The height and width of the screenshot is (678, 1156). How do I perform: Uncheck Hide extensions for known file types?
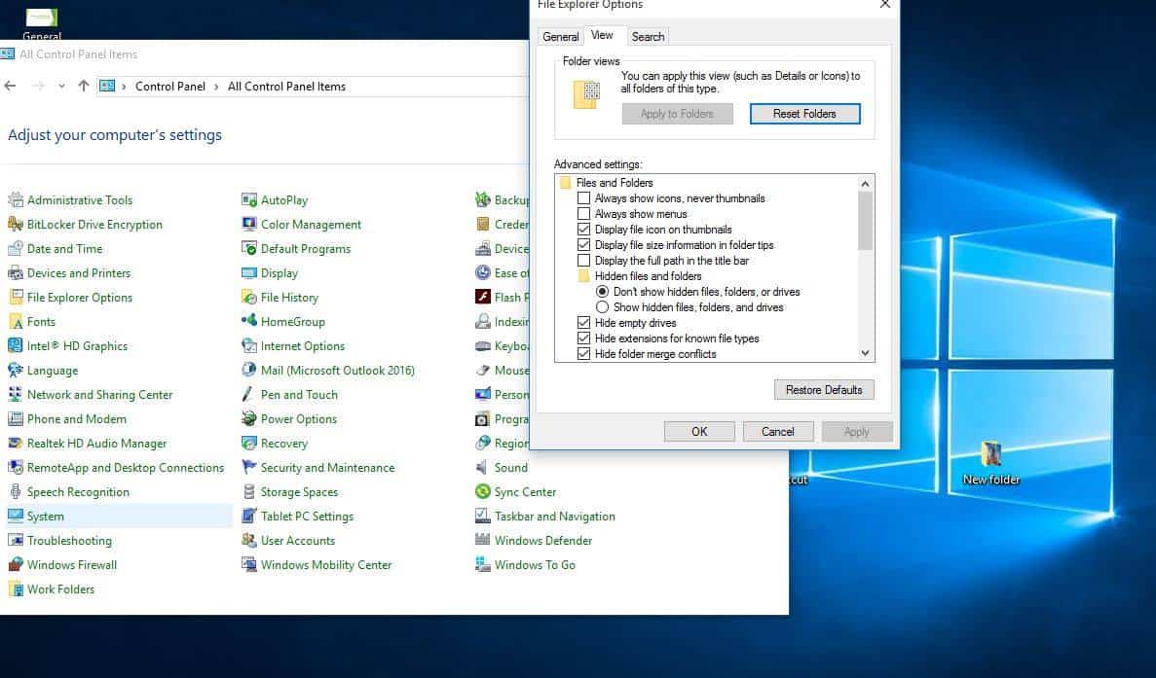click(x=584, y=338)
